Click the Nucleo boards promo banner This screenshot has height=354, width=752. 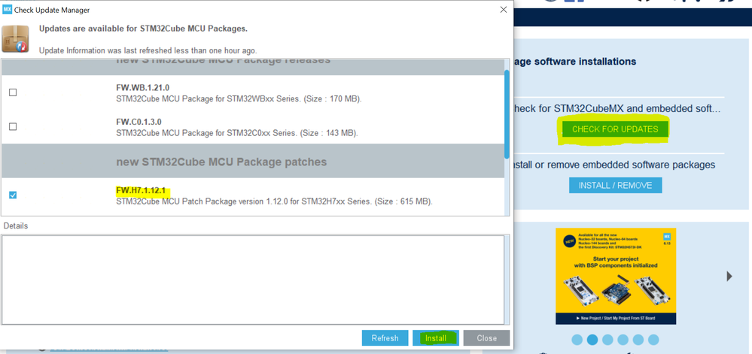pos(616,276)
